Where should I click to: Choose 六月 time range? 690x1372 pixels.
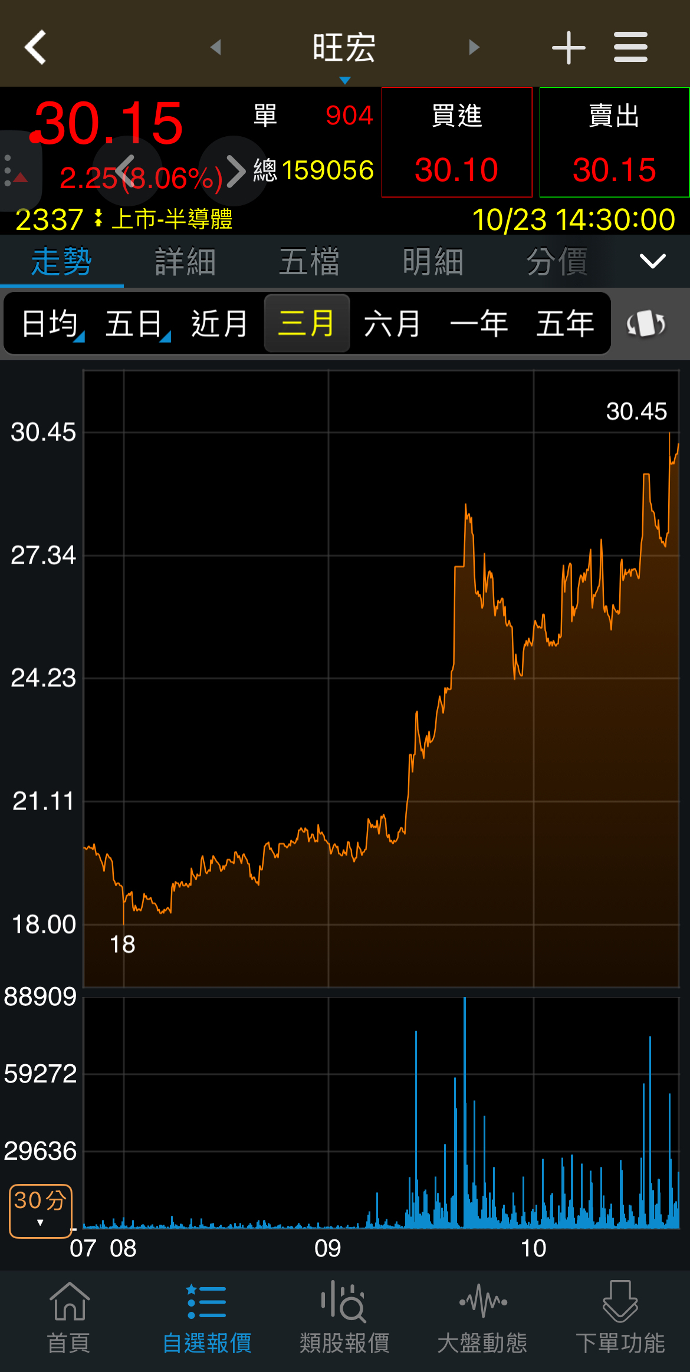click(x=392, y=324)
